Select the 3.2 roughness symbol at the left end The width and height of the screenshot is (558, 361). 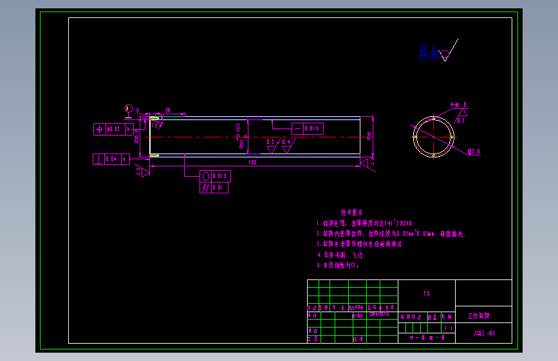pyautogui.click(x=142, y=171)
